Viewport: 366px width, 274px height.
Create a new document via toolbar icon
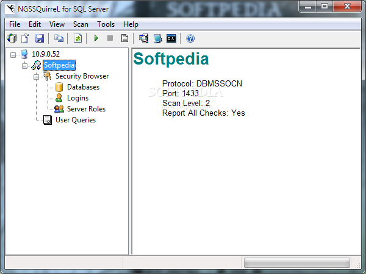pos(25,38)
